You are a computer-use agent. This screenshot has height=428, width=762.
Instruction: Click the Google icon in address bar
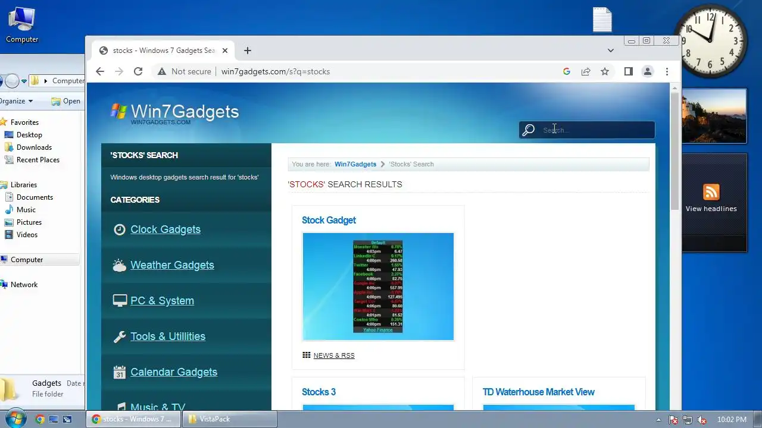(x=567, y=71)
